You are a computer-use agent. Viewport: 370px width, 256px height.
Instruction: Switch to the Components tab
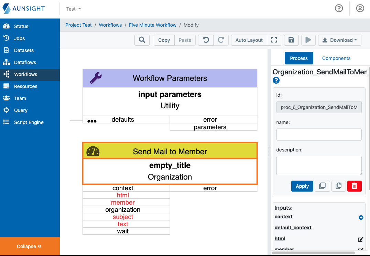336,58
